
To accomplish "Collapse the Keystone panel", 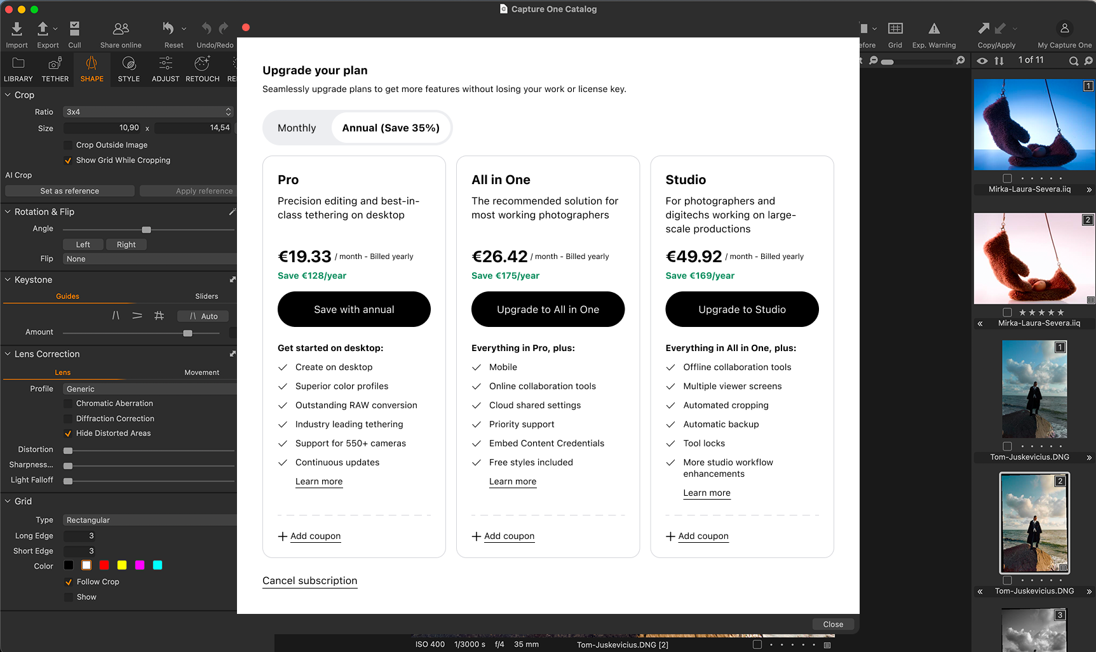I will [x=8, y=279].
